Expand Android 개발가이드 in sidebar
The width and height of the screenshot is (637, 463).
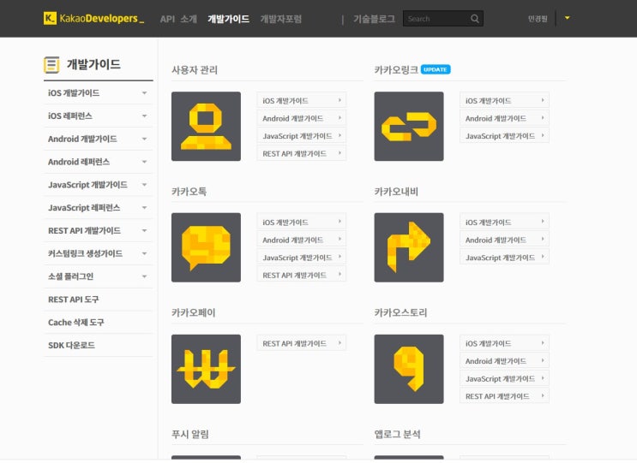click(98, 139)
